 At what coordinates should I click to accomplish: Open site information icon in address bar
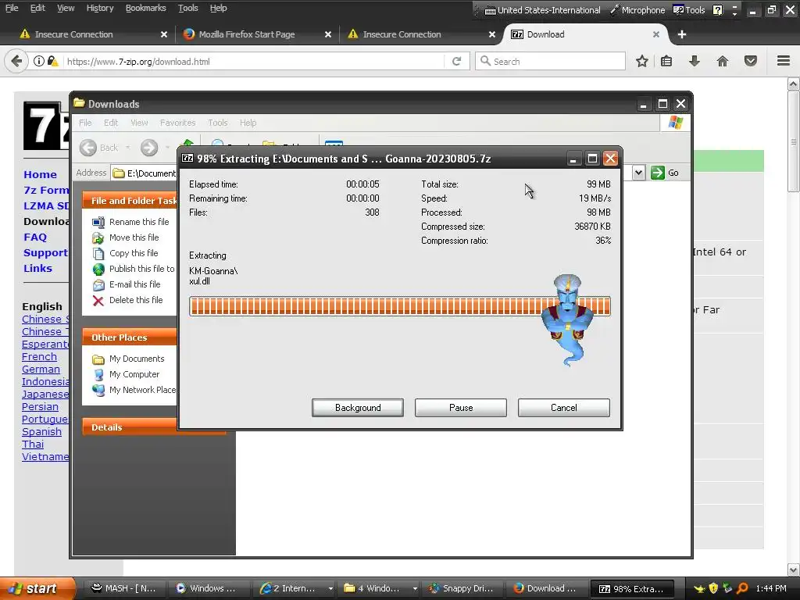39,61
